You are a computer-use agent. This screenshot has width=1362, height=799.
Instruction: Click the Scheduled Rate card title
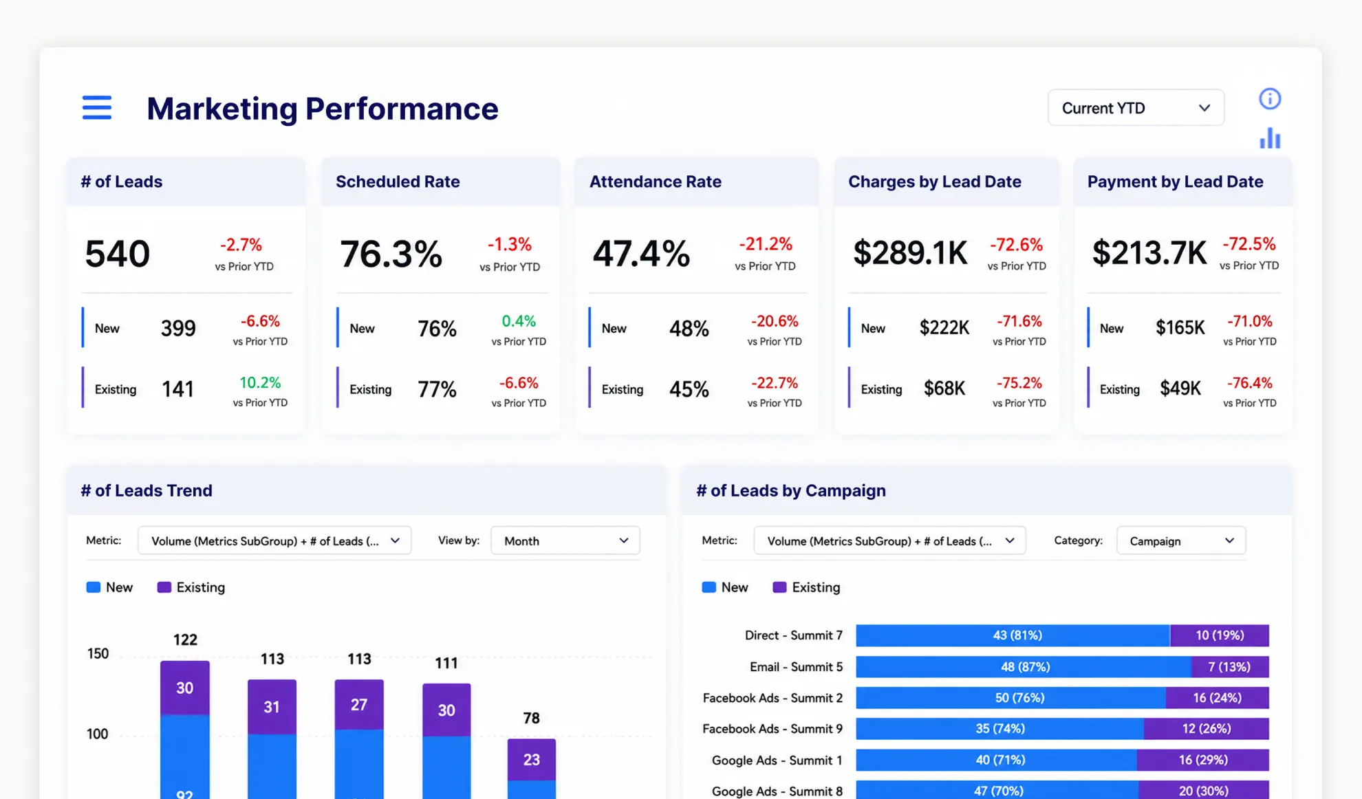pyautogui.click(x=398, y=182)
